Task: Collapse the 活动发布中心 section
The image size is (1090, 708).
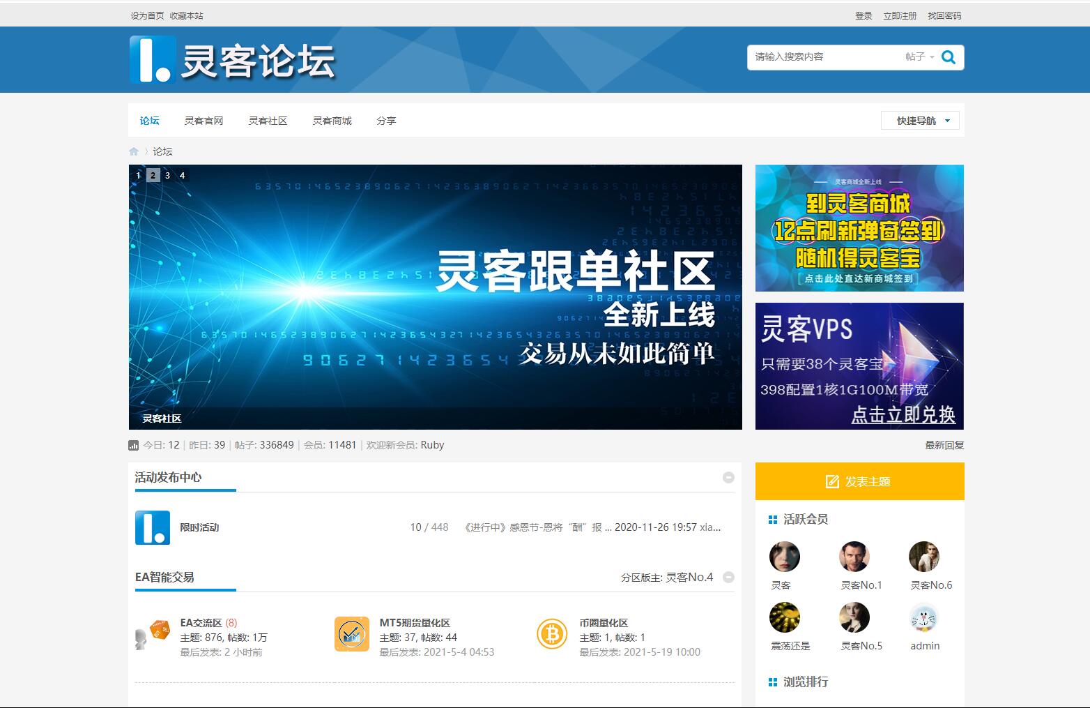Action: 728,477
